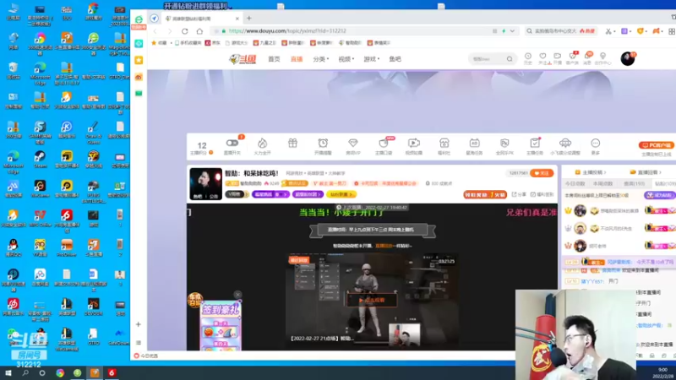Open Chrome from the taskbar
The height and width of the screenshot is (380, 676).
click(60, 372)
